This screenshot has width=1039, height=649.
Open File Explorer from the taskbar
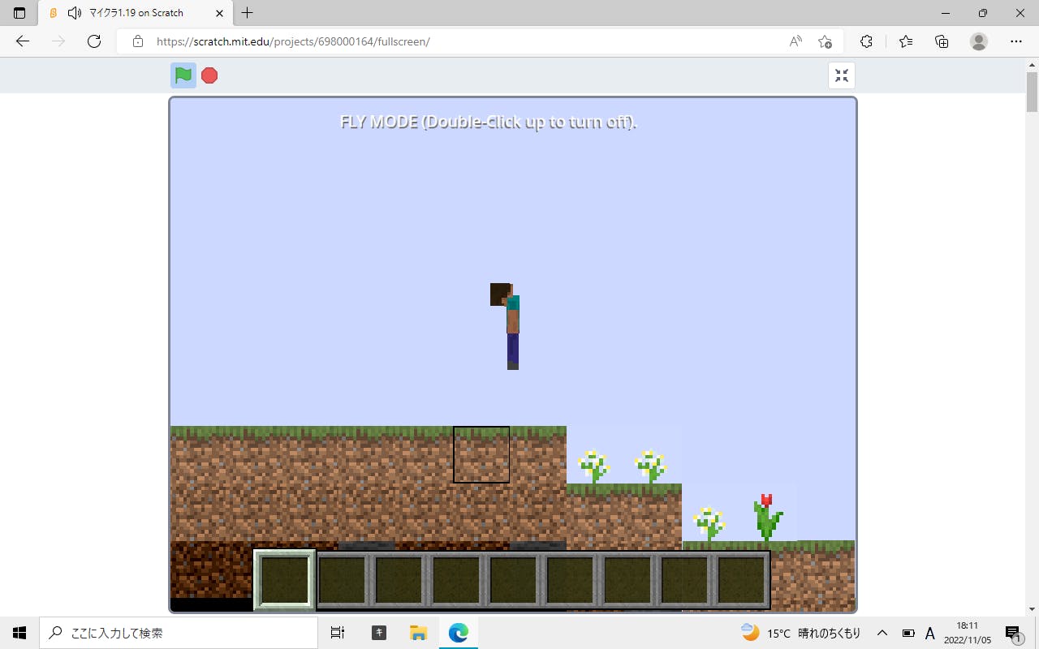pyautogui.click(x=418, y=633)
